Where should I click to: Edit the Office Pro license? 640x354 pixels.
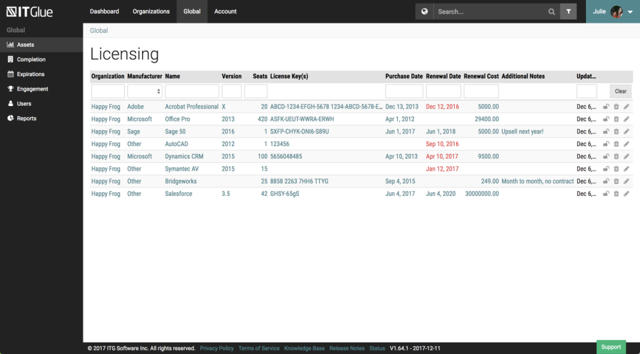pyautogui.click(x=626, y=119)
